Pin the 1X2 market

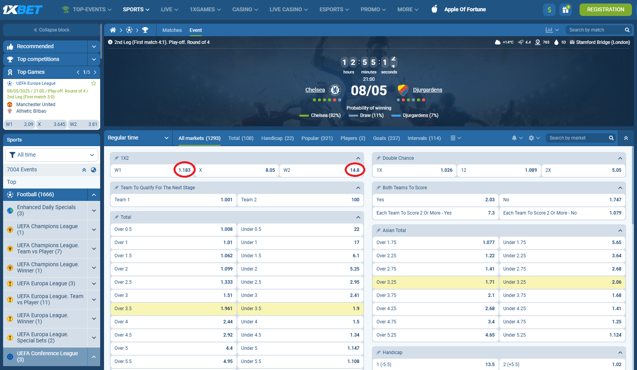[x=116, y=158]
